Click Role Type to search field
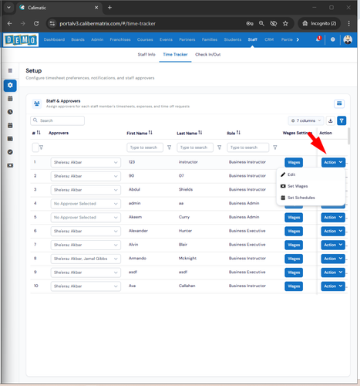360x386 pixels. (x=248, y=147)
